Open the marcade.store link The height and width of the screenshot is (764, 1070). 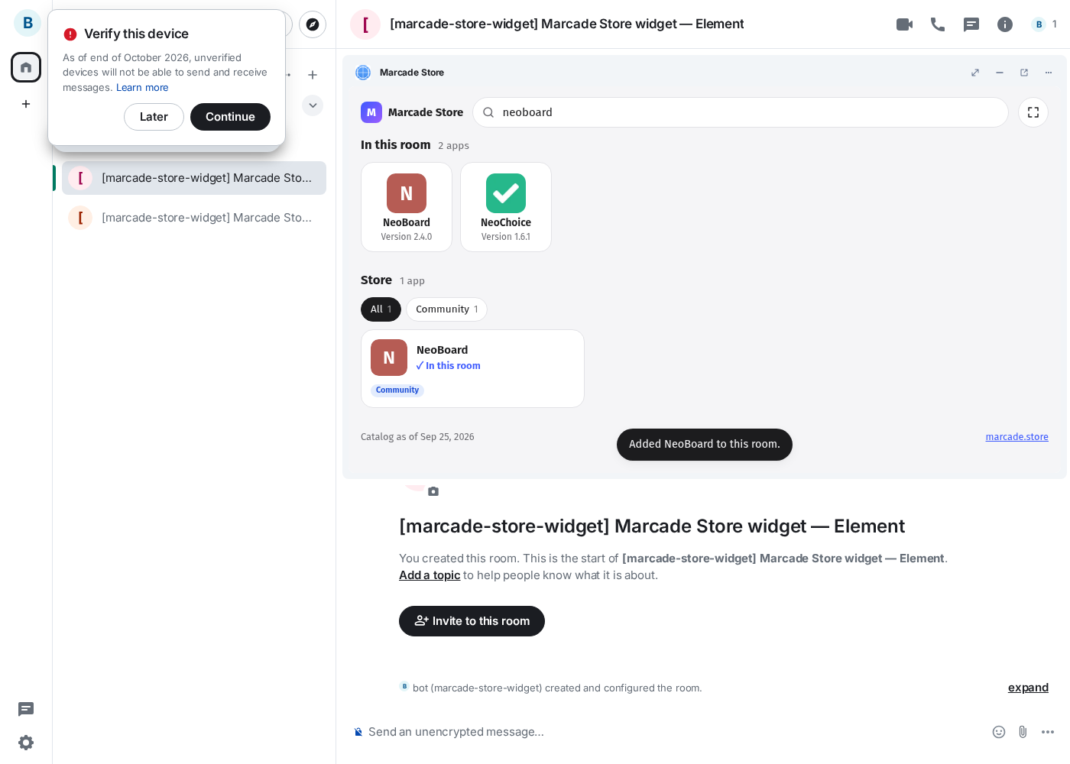click(1016, 437)
